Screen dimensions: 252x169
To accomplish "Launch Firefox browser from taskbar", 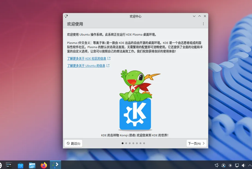I will [x=44, y=165].
